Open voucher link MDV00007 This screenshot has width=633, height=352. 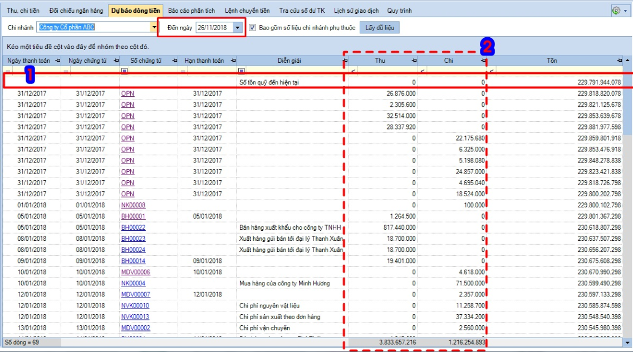136,294
